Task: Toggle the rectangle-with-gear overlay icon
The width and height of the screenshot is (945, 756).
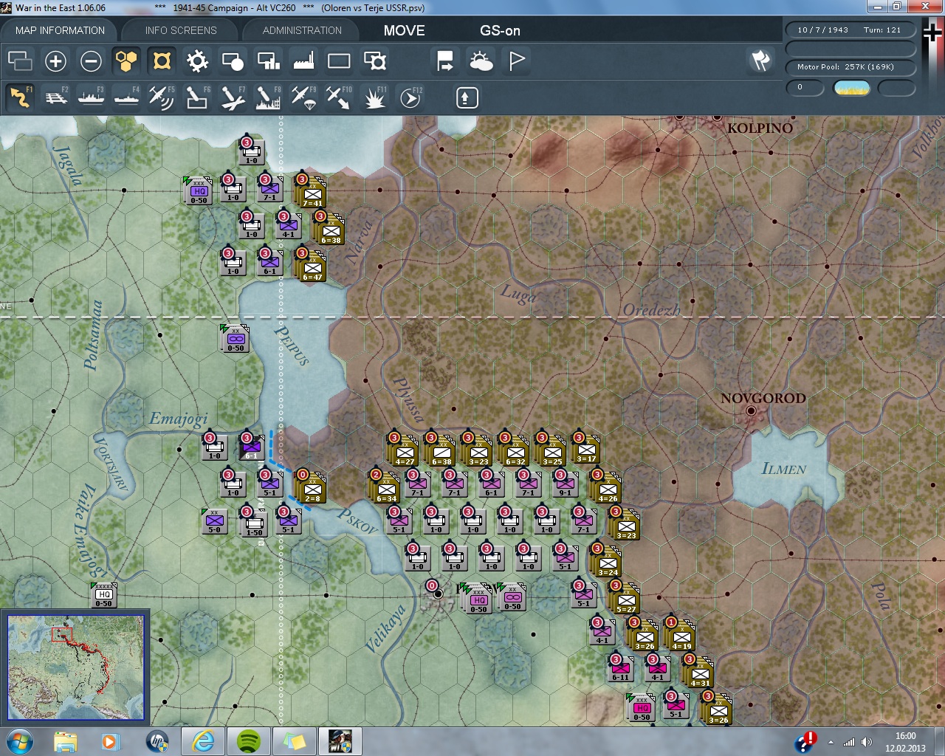Action: tap(375, 61)
